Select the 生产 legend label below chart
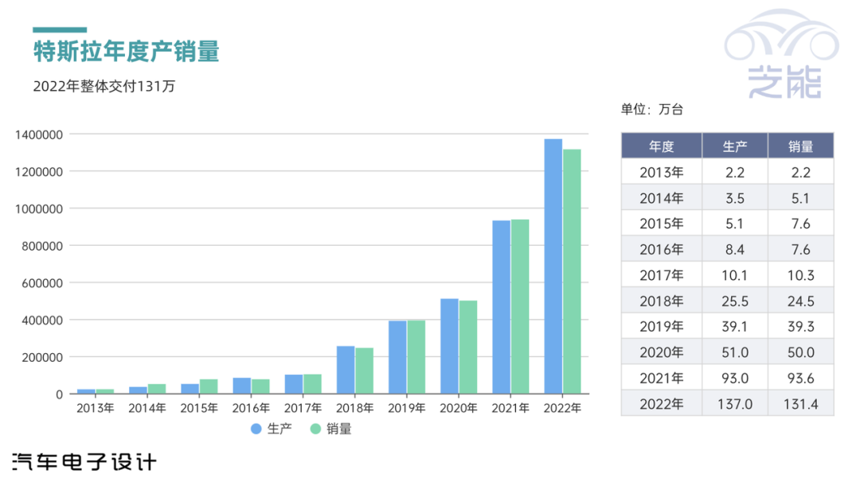 pos(279,429)
